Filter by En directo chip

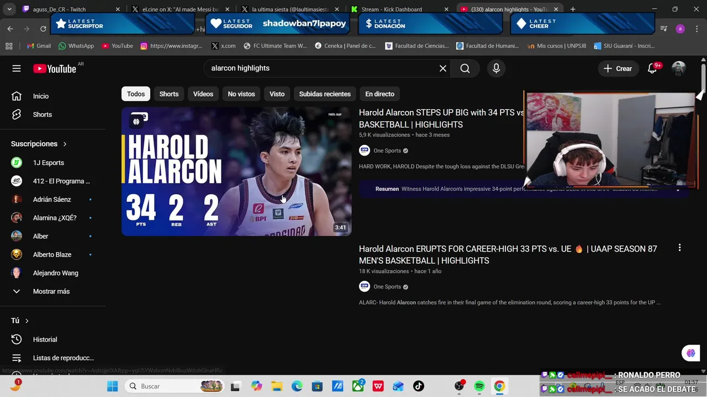coord(379,94)
